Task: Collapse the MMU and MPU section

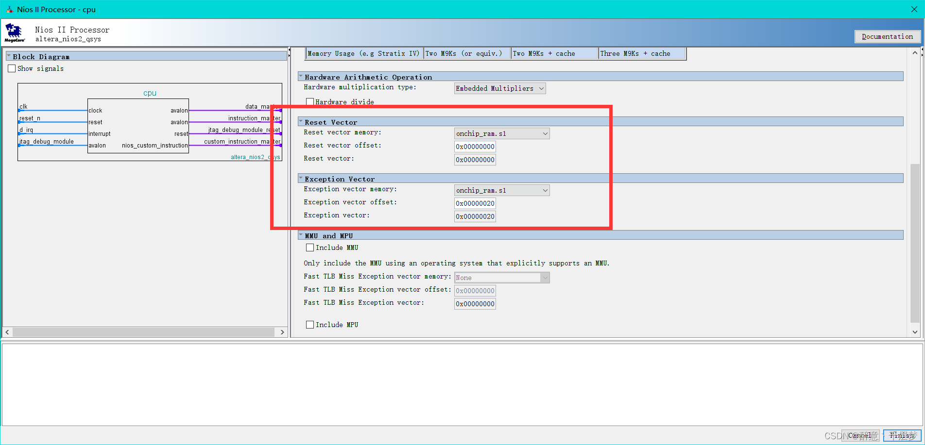Action: [x=301, y=235]
